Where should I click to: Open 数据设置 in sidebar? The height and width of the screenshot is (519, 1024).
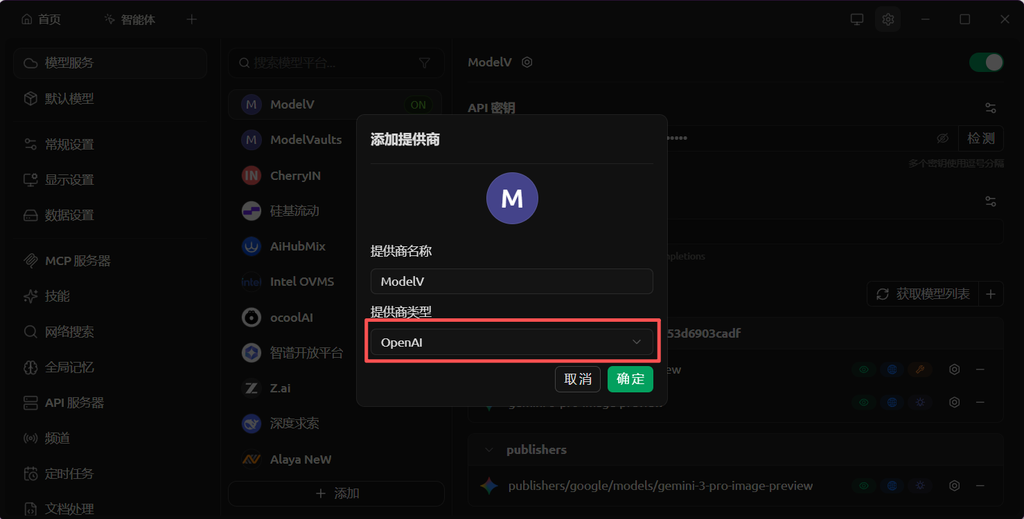coord(110,215)
